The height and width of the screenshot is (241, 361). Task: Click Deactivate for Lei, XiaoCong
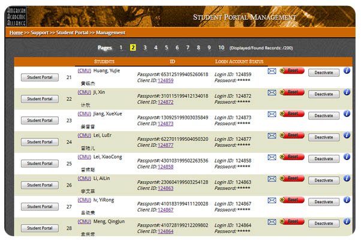click(324, 159)
